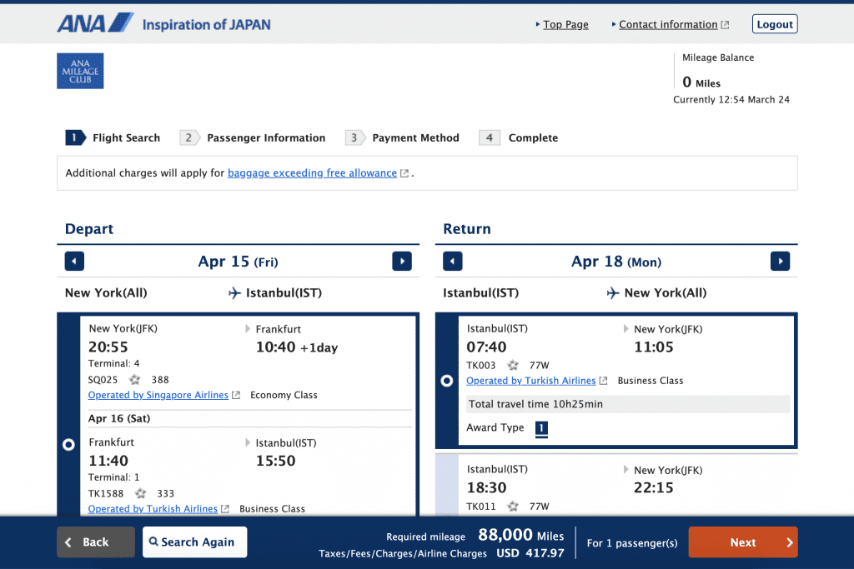The height and width of the screenshot is (569, 854).
Task: Click Star Alliance icon beside TK1588
Action: point(140,493)
